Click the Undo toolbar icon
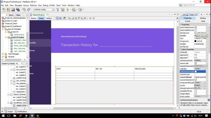Screen dimensions: 211x118 (24, 10)
